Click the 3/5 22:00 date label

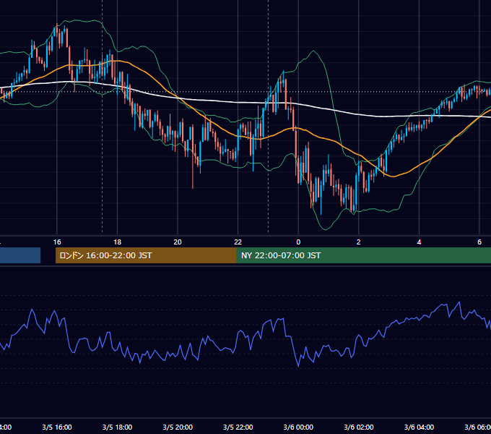238,427
